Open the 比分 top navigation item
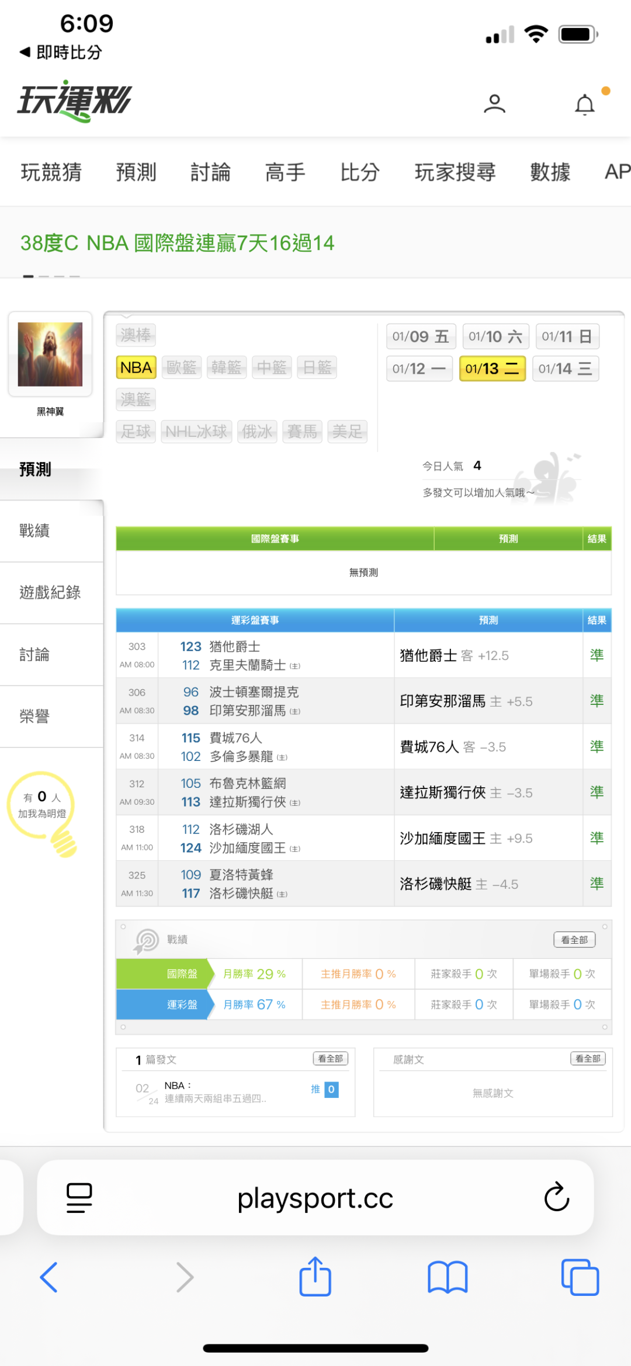 pos(360,172)
